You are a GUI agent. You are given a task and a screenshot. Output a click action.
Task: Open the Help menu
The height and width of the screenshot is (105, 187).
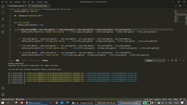46,2
